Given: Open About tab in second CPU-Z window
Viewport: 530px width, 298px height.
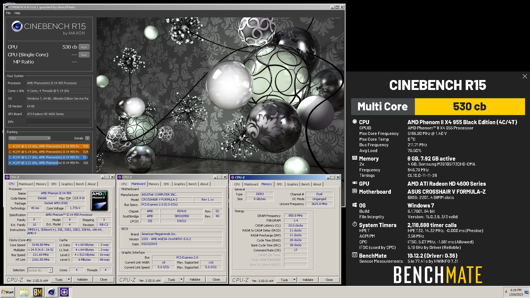Looking at the screenshot, I should pyautogui.click(x=204, y=184).
